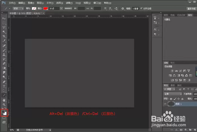Select the Pen tool
This screenshot has height=132, width=197.
click(x=4, y=82)
